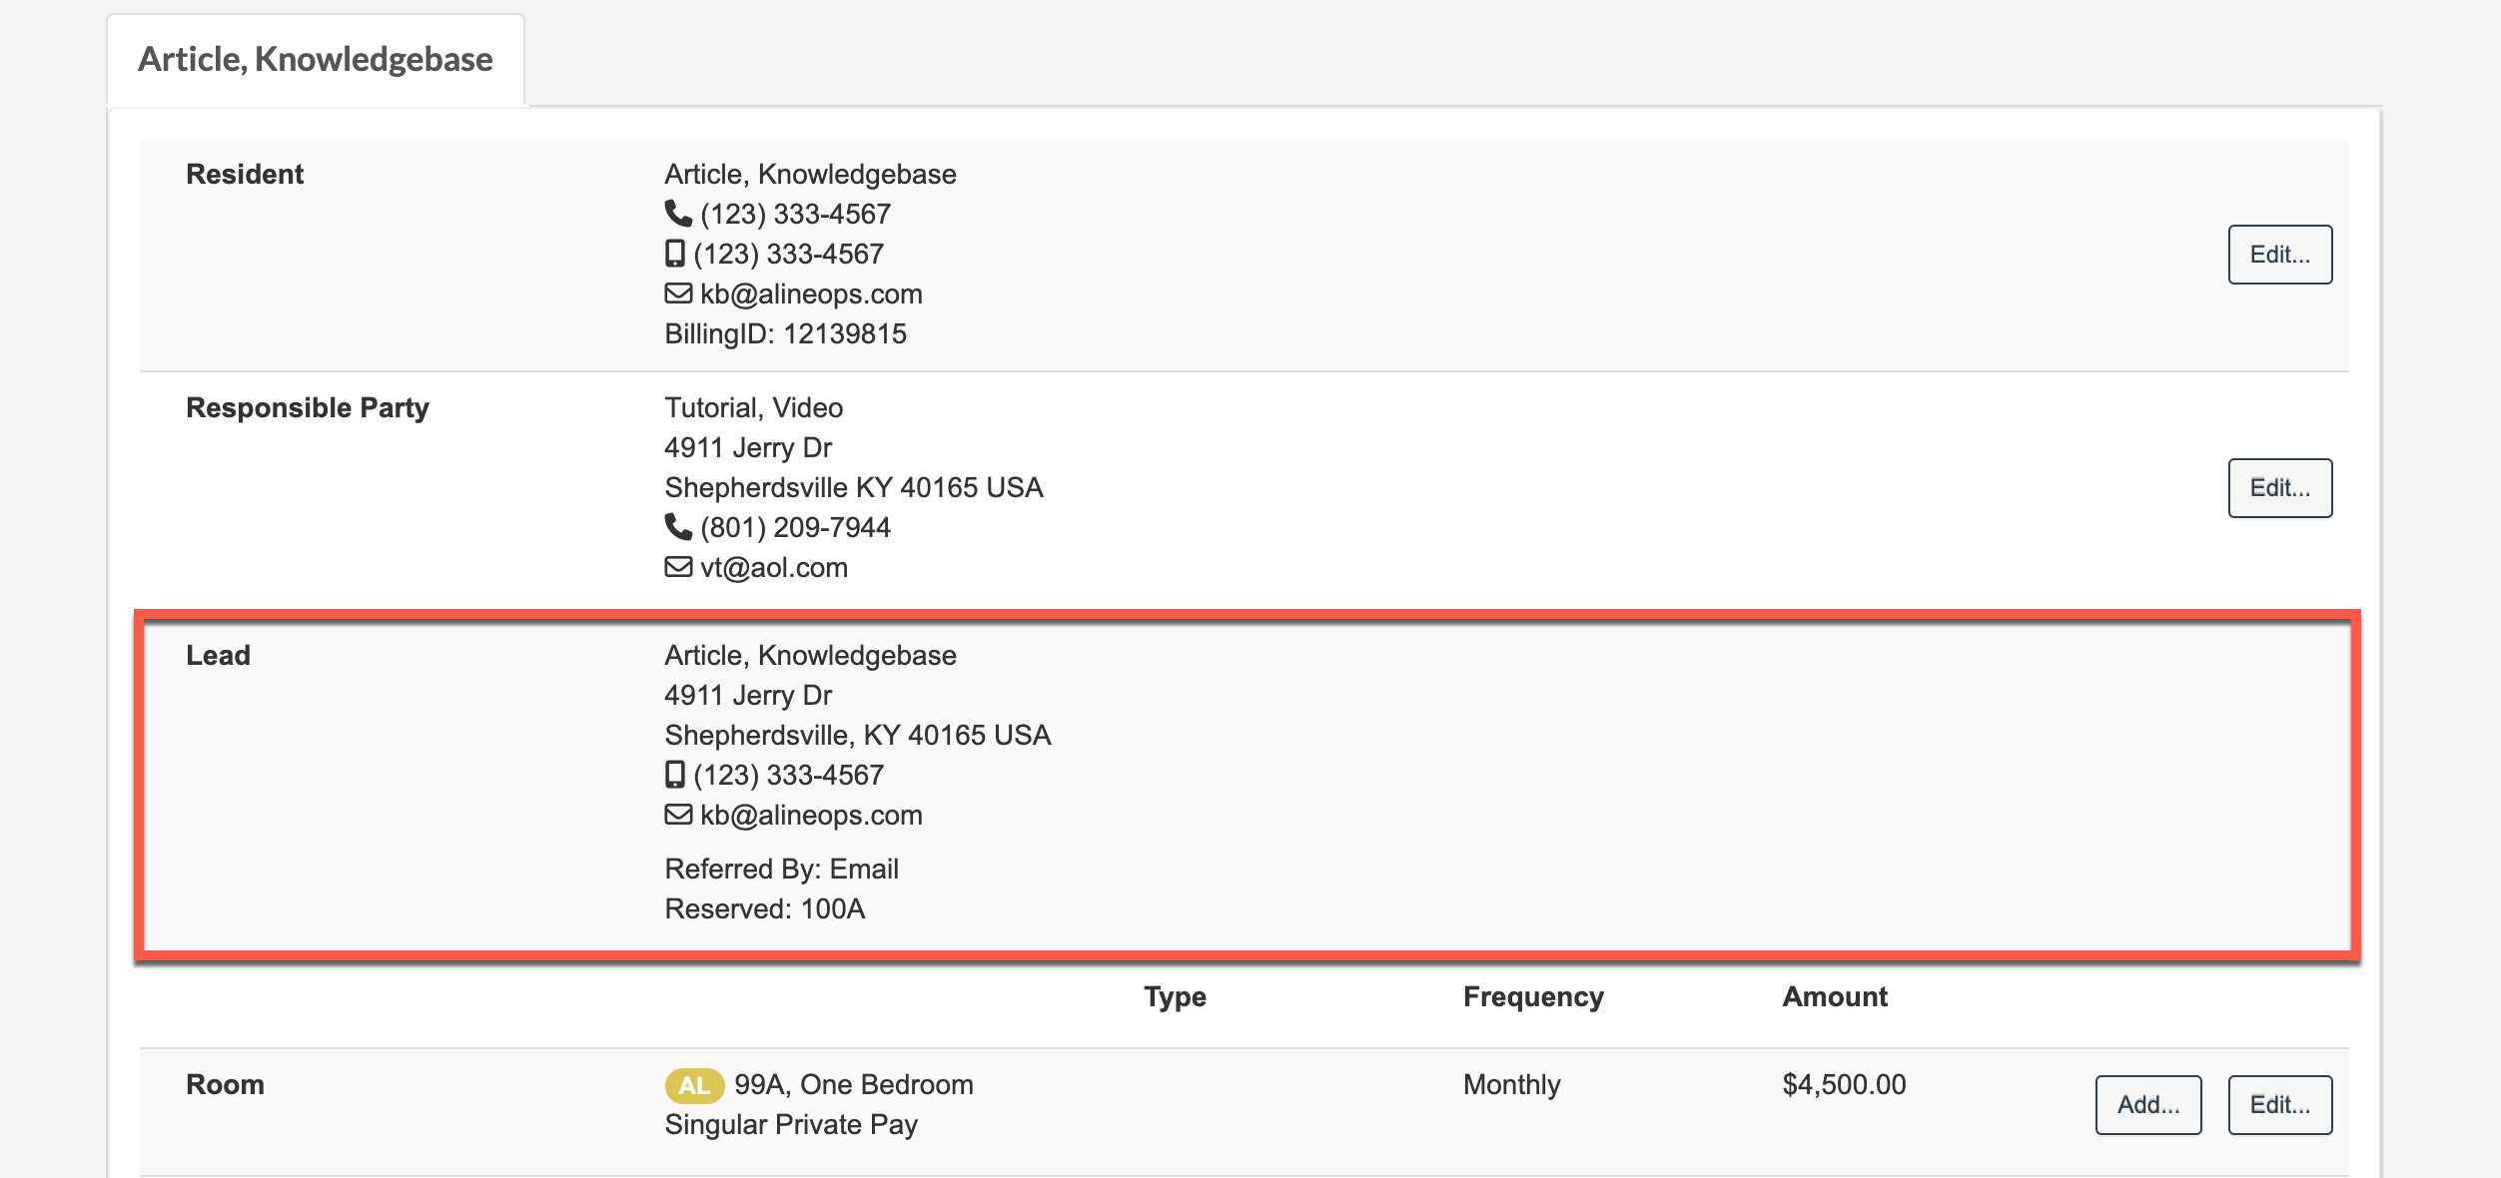Viewport: 2501px width, 1178px height.
Task: Select the Frequency column header
Action: point(1533,996)
